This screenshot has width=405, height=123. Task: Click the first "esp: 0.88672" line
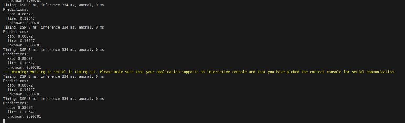pos(20,14)
